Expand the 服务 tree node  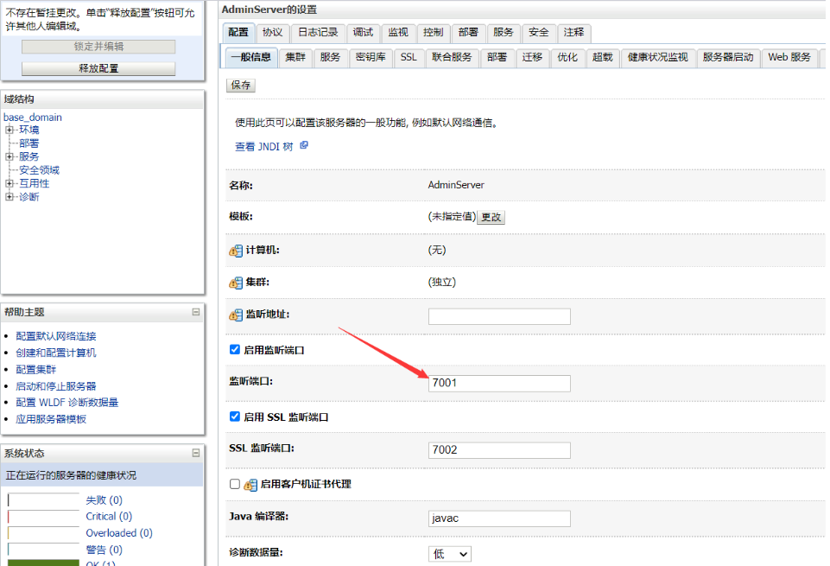pyautogui.click(x=10, y=156)
